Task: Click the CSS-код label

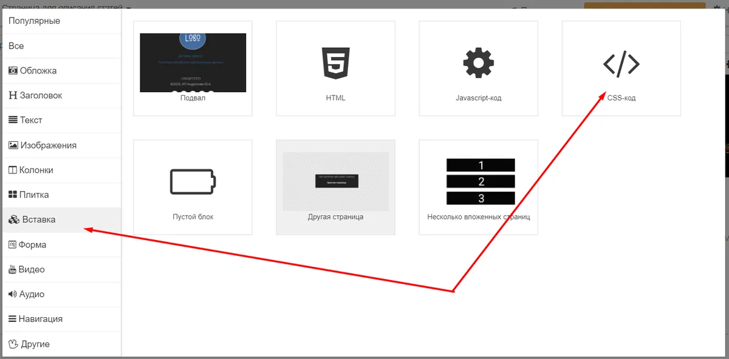Action: click(x=621, y=98)
